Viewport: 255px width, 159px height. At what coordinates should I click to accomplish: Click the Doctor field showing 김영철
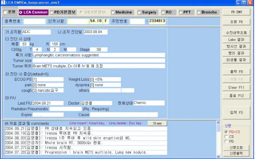pyautogui.click(x=96, y=103)
